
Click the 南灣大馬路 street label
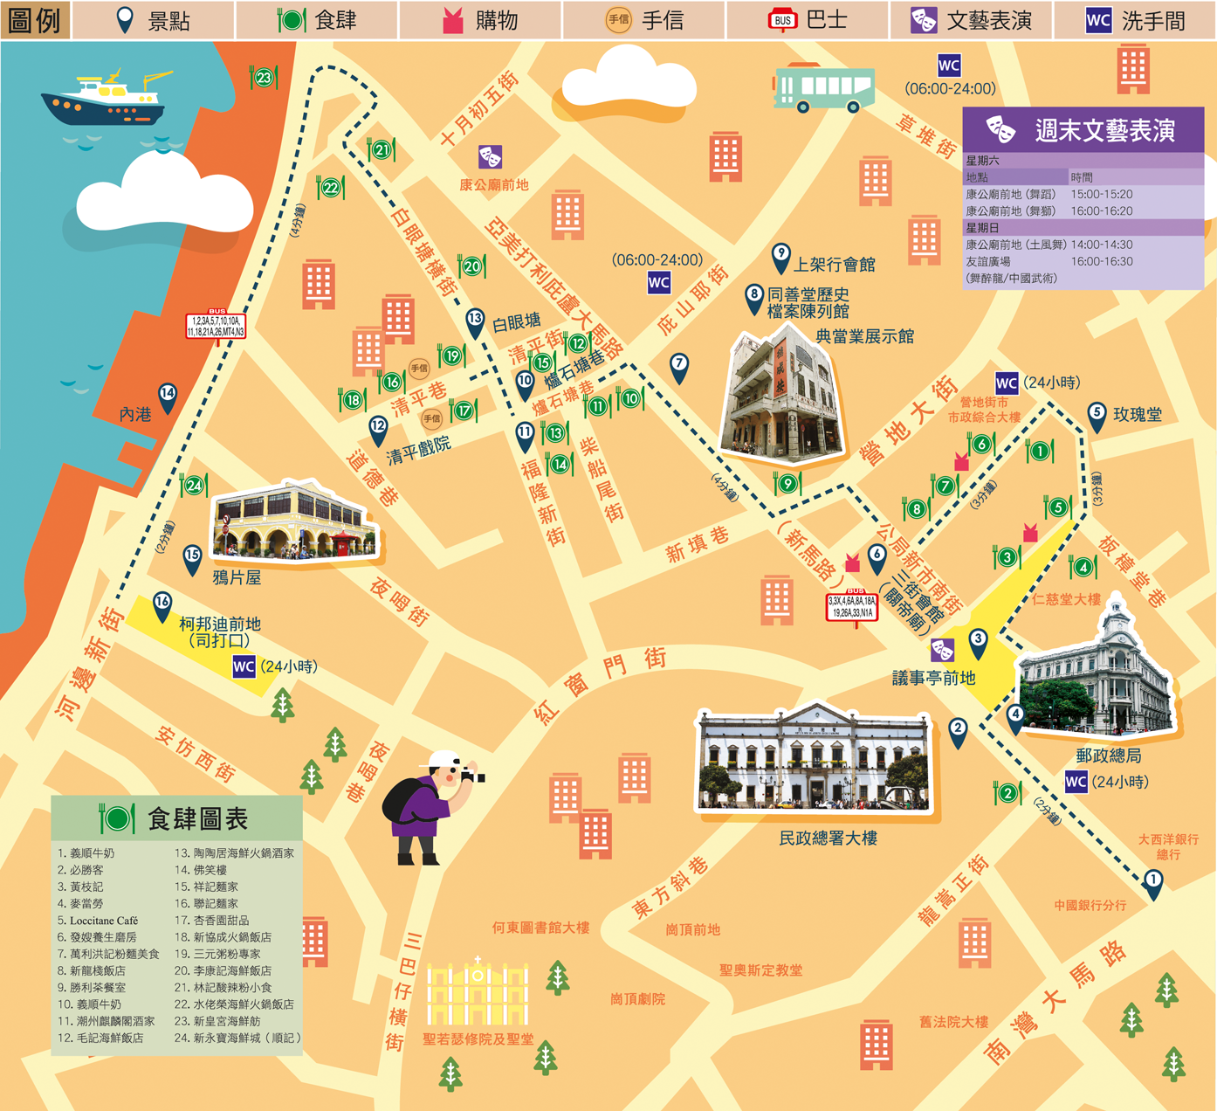point(1055,1003)
